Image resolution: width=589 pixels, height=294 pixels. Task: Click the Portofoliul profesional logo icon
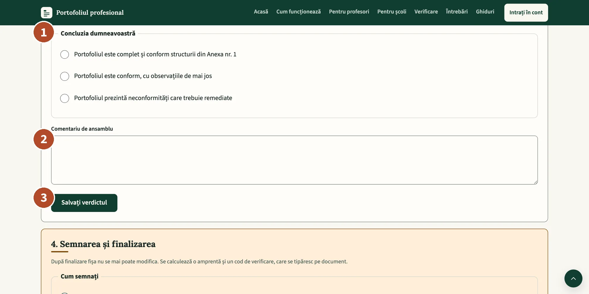47,13
